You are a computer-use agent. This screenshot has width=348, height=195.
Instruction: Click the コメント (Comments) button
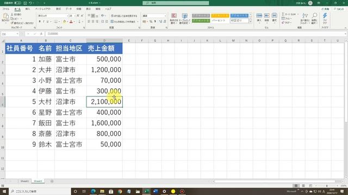click(339, 9)
